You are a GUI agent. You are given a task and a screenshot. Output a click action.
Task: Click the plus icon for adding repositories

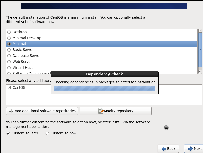[x=11, y=111]
